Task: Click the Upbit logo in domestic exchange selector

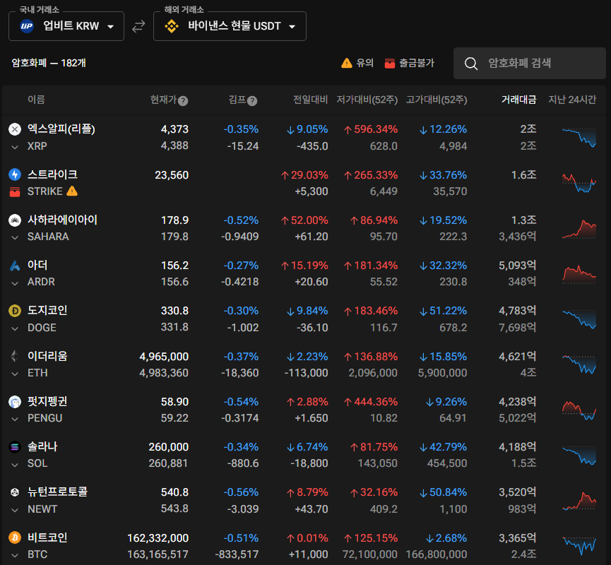Action: click(27, 26)
